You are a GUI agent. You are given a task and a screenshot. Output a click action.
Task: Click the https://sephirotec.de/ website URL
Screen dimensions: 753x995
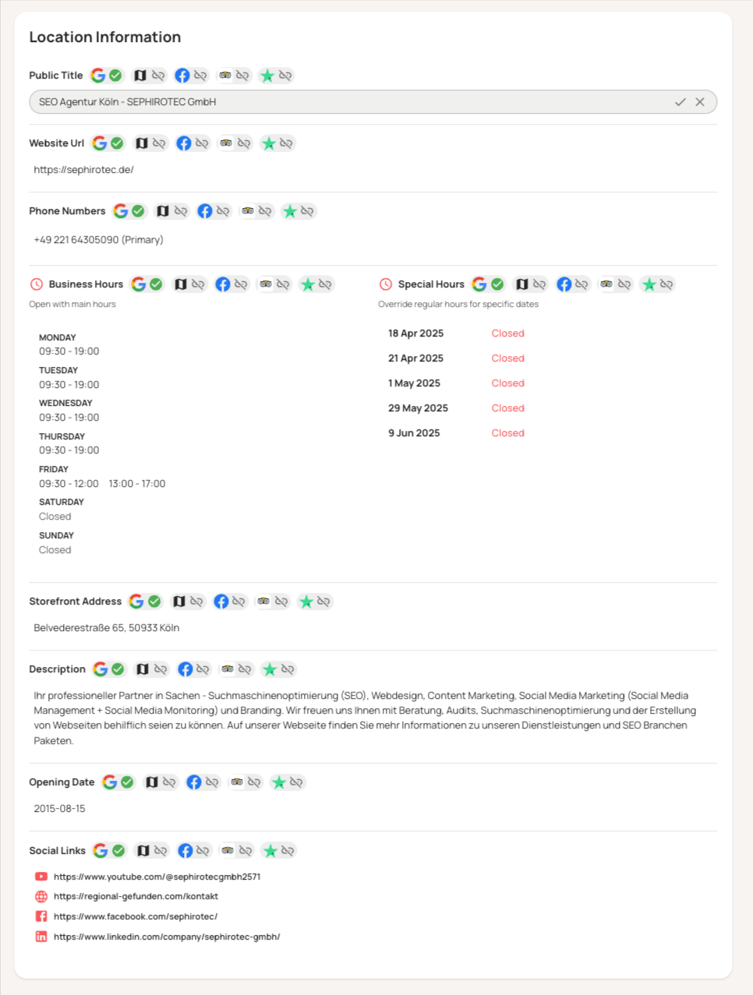(x=83, y=170)
